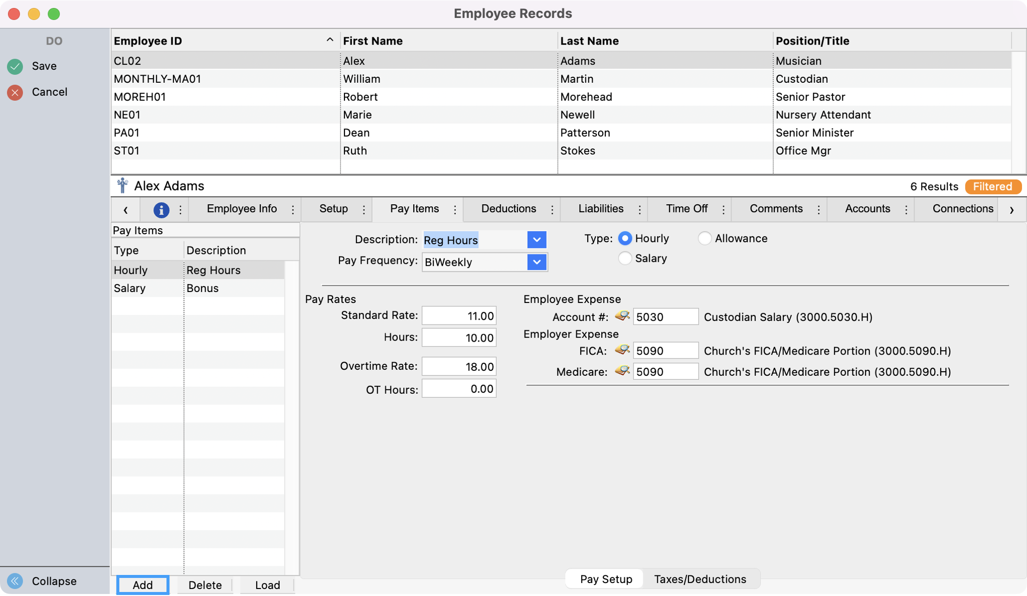
Task: Click the Standard Rate input field
Action: 459,316
